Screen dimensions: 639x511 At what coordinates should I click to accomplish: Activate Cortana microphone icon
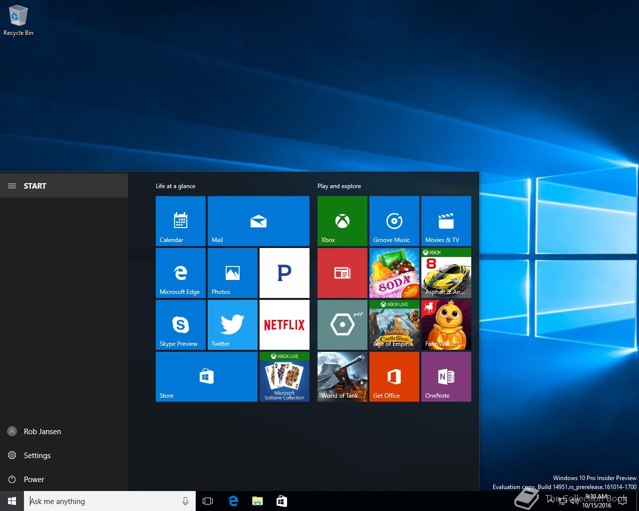(186, 501)
